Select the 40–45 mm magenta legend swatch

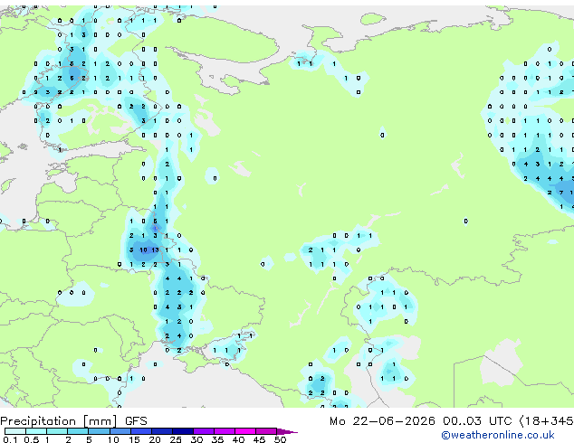pyautogui.click(x=245, y=431)
